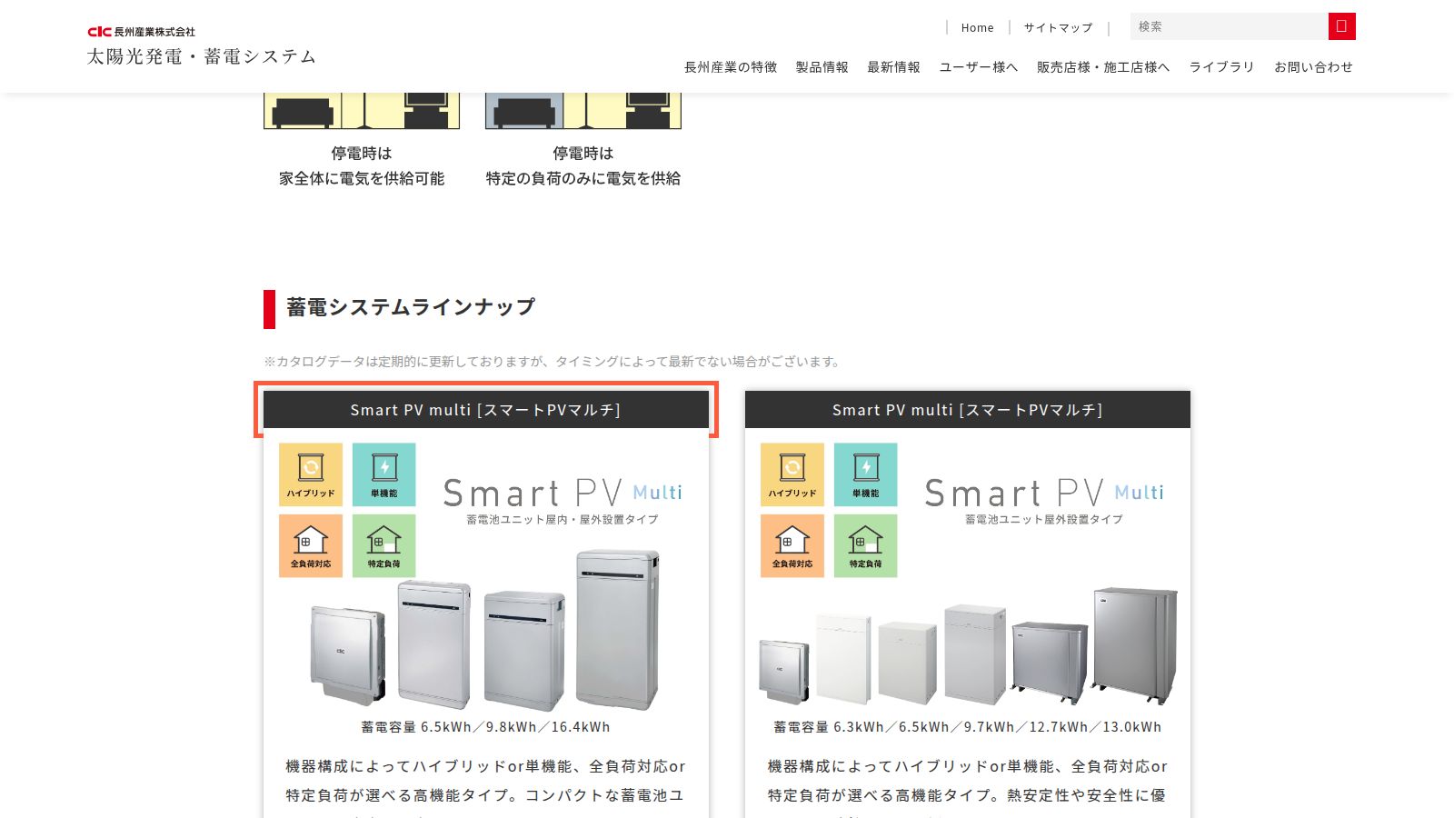Click ハイブリッド icon in right product card
This screenshot has height=818, width=1454.
792,474
